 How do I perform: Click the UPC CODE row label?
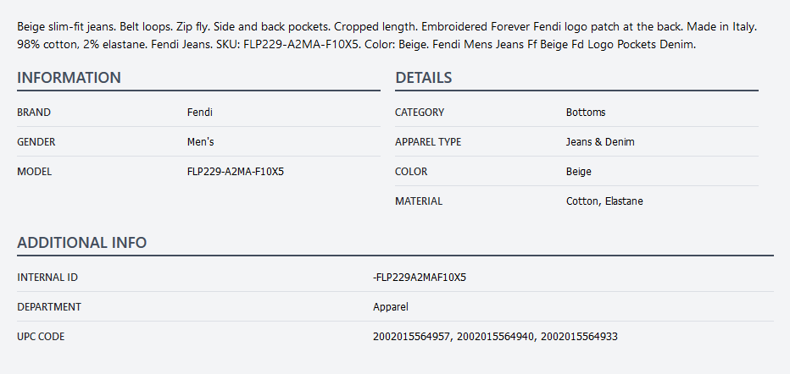41,337
